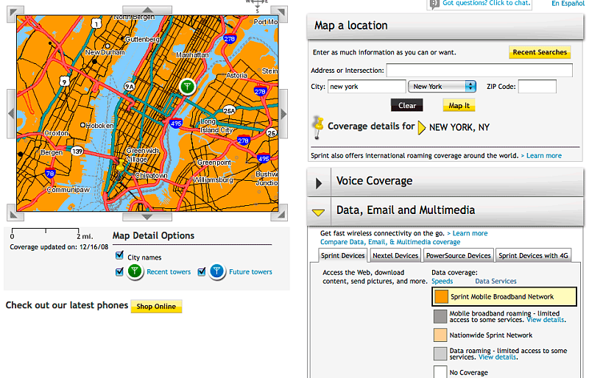This screenshot has width=589, height=378.
Task: Click the chat icon next to Got questions
Action: pyautogui.click(x=434, y=4)
